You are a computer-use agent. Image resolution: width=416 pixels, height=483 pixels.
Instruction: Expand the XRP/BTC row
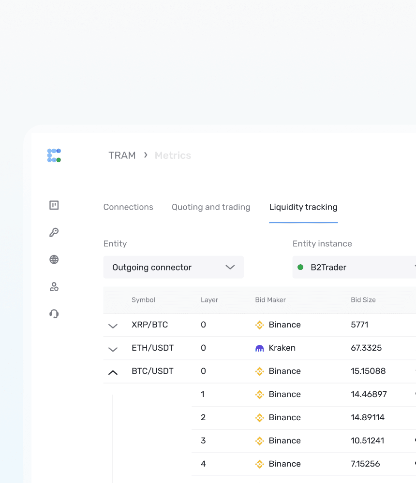pos(113,326)
